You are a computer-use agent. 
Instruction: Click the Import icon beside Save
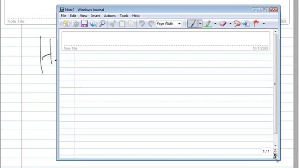coord(93,24)
